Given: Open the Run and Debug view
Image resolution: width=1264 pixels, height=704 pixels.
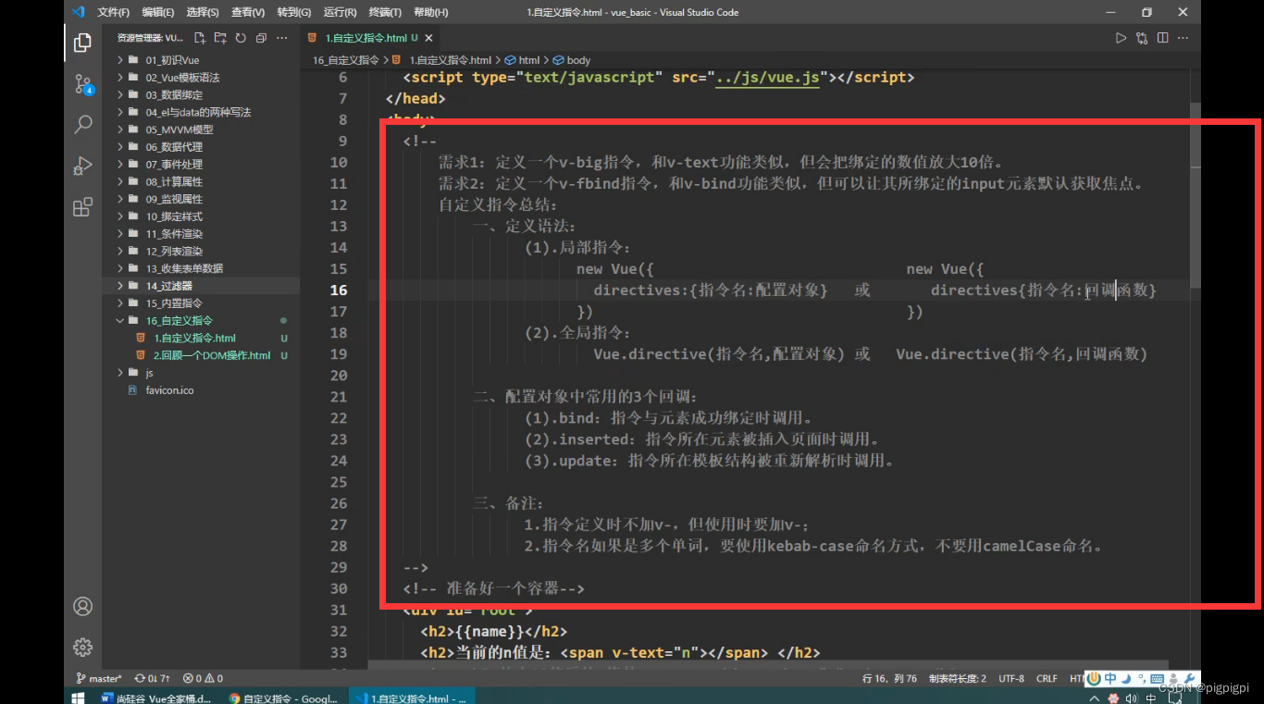Looking at the screenshot, I should (x=82, y=166).
